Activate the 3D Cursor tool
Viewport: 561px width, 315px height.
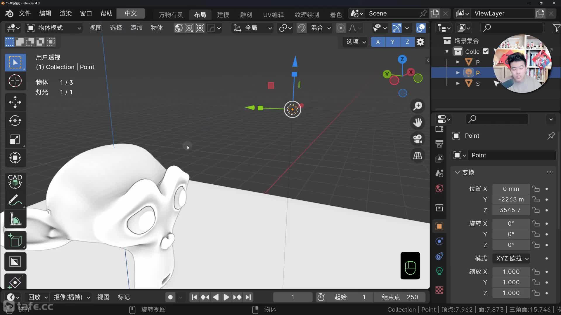pyautogui.click(x=15, y=81)
